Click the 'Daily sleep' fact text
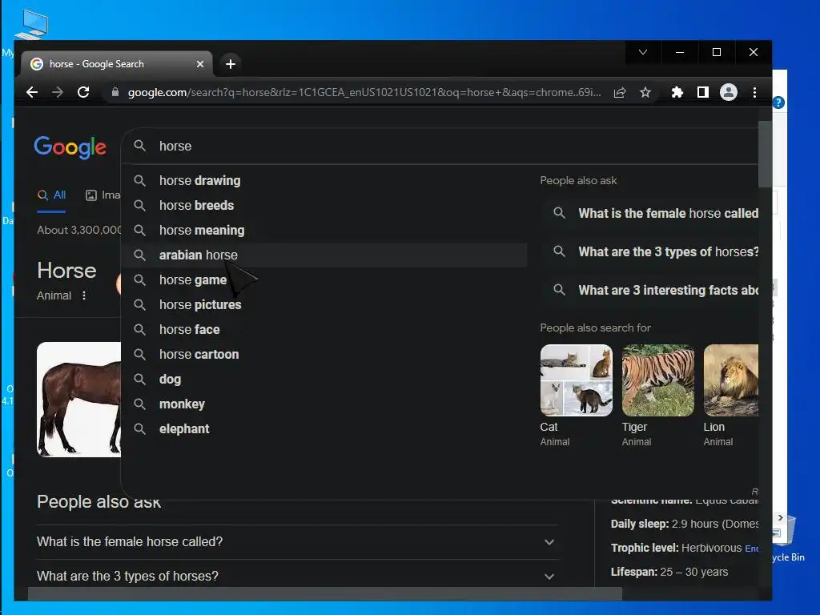Screen dimensions: 820x615 pyautogui.click(x=685, y=524)
